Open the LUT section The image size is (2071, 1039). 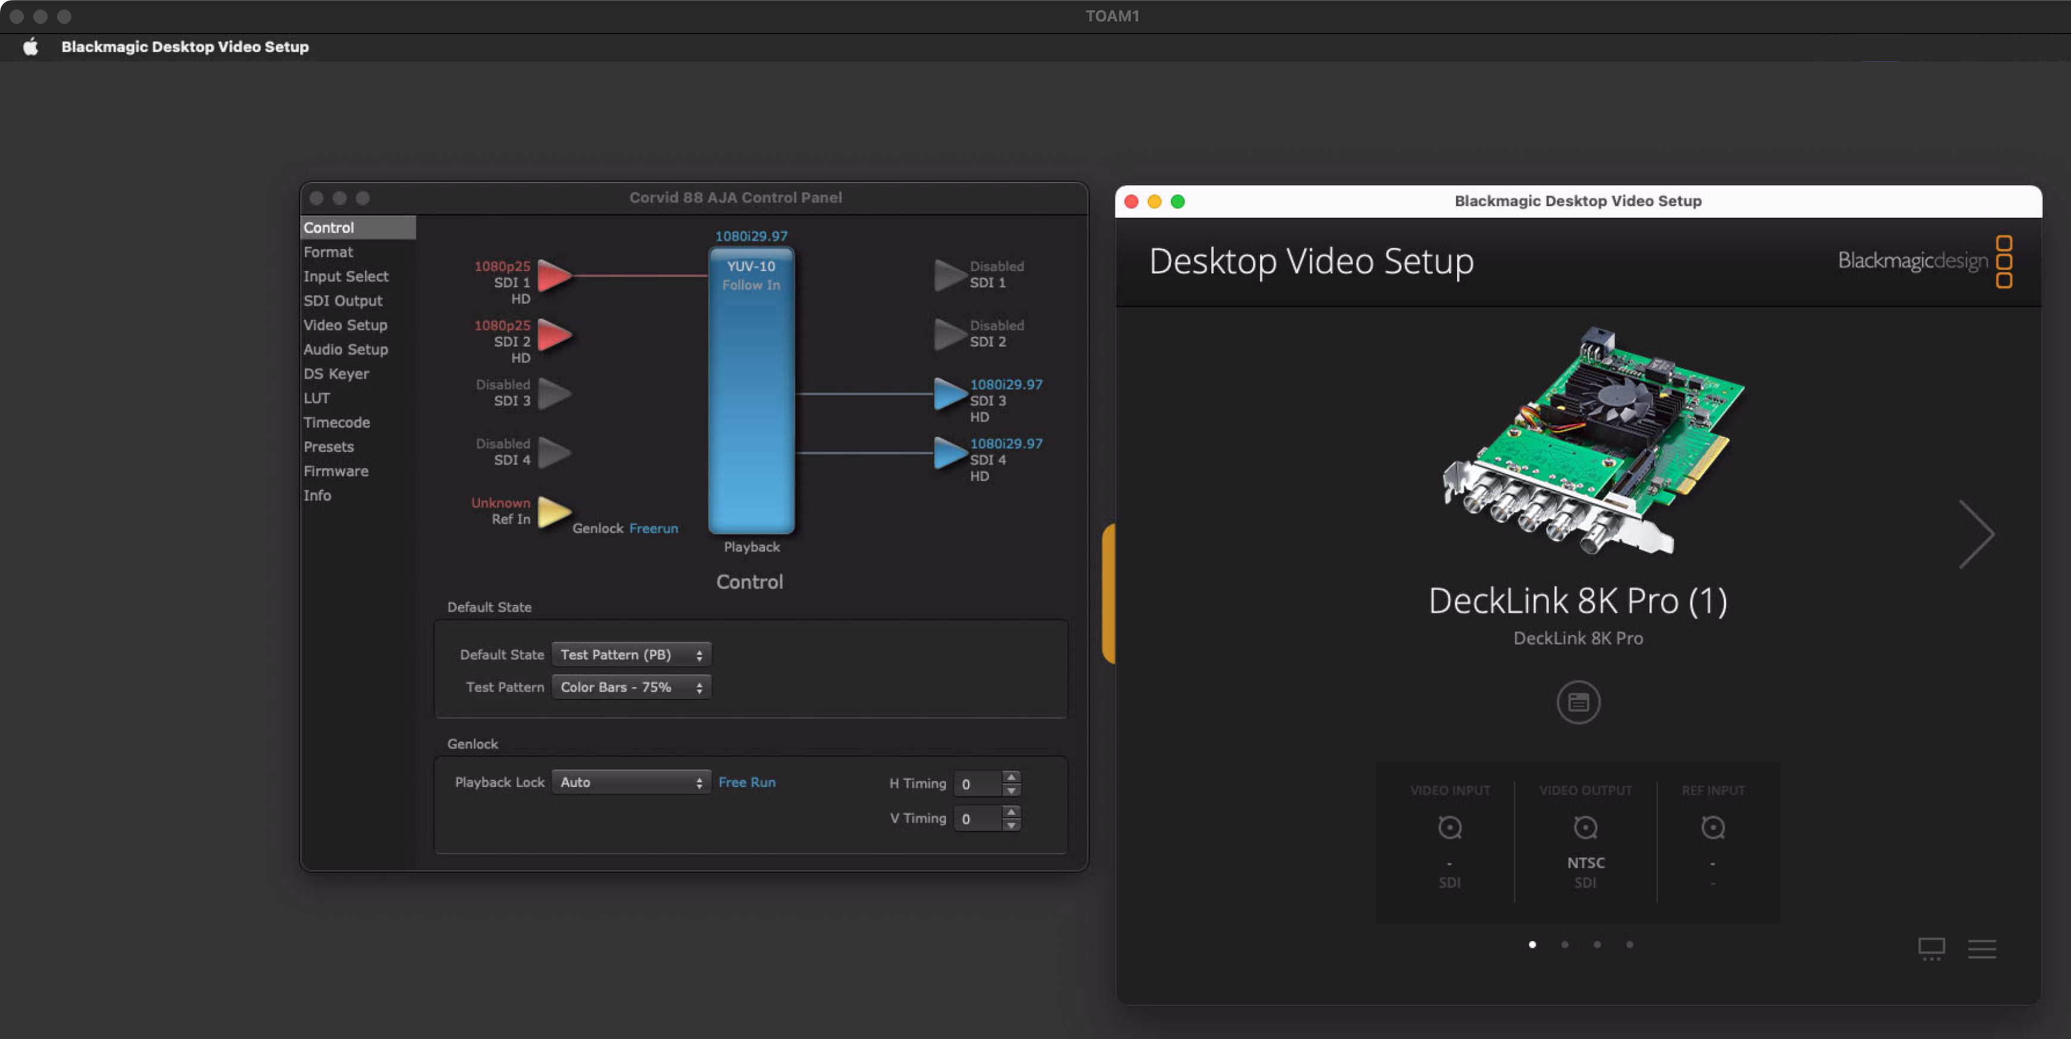point(358,398)
